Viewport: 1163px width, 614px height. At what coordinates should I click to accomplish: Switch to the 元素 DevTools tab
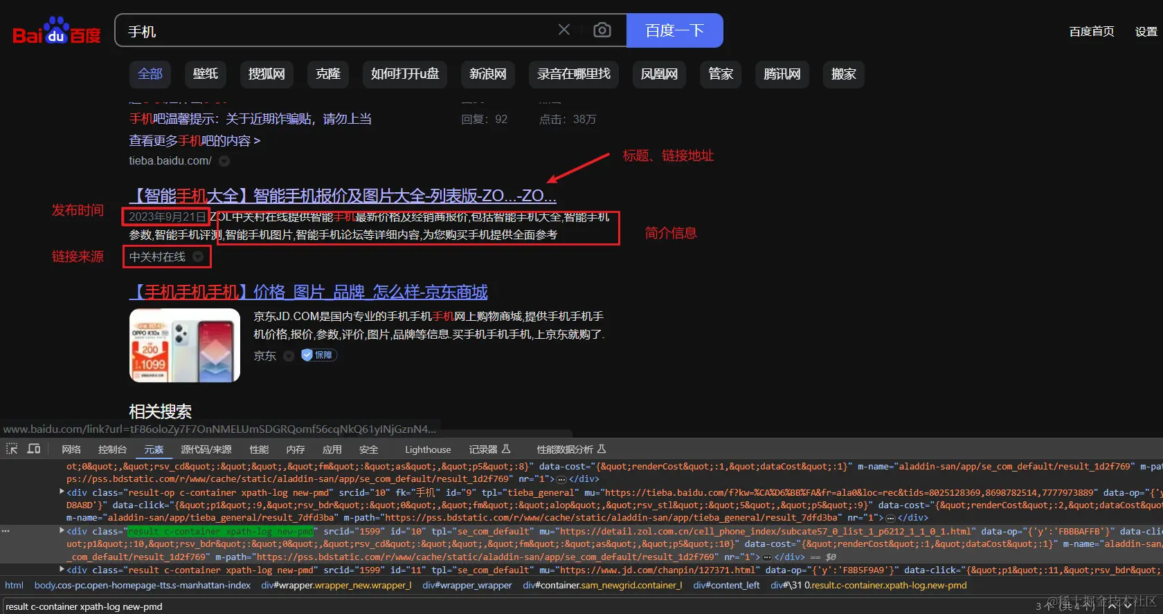click(x=154, y=449)
